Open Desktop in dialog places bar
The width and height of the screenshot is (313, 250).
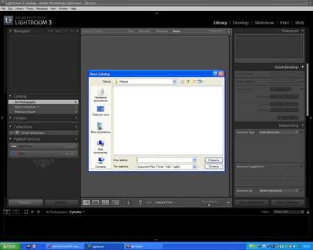(101, 111)
